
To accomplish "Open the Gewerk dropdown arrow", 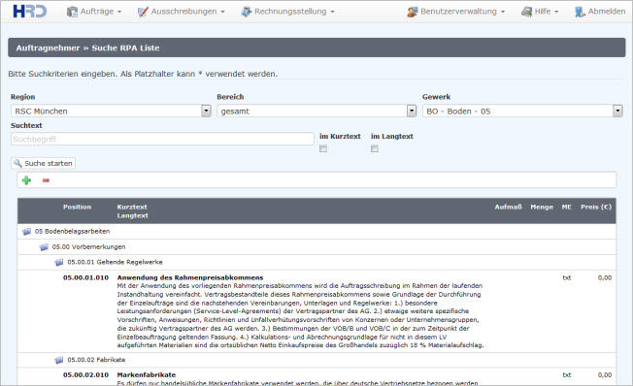I will (x=617, y=111).
